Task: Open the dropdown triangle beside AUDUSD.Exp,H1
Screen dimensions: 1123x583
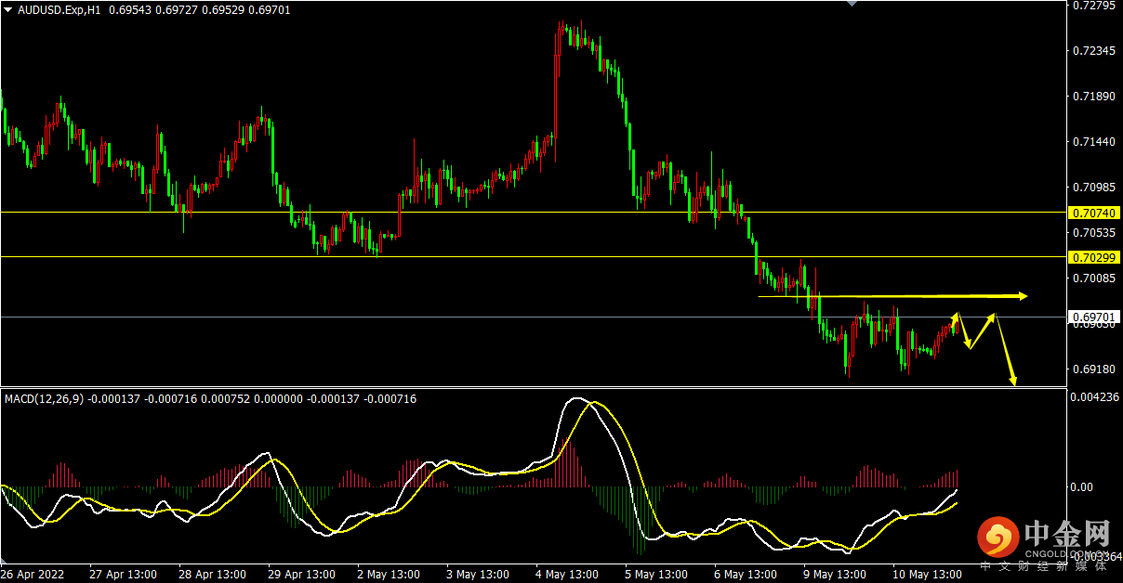Action: click(8, 9)
